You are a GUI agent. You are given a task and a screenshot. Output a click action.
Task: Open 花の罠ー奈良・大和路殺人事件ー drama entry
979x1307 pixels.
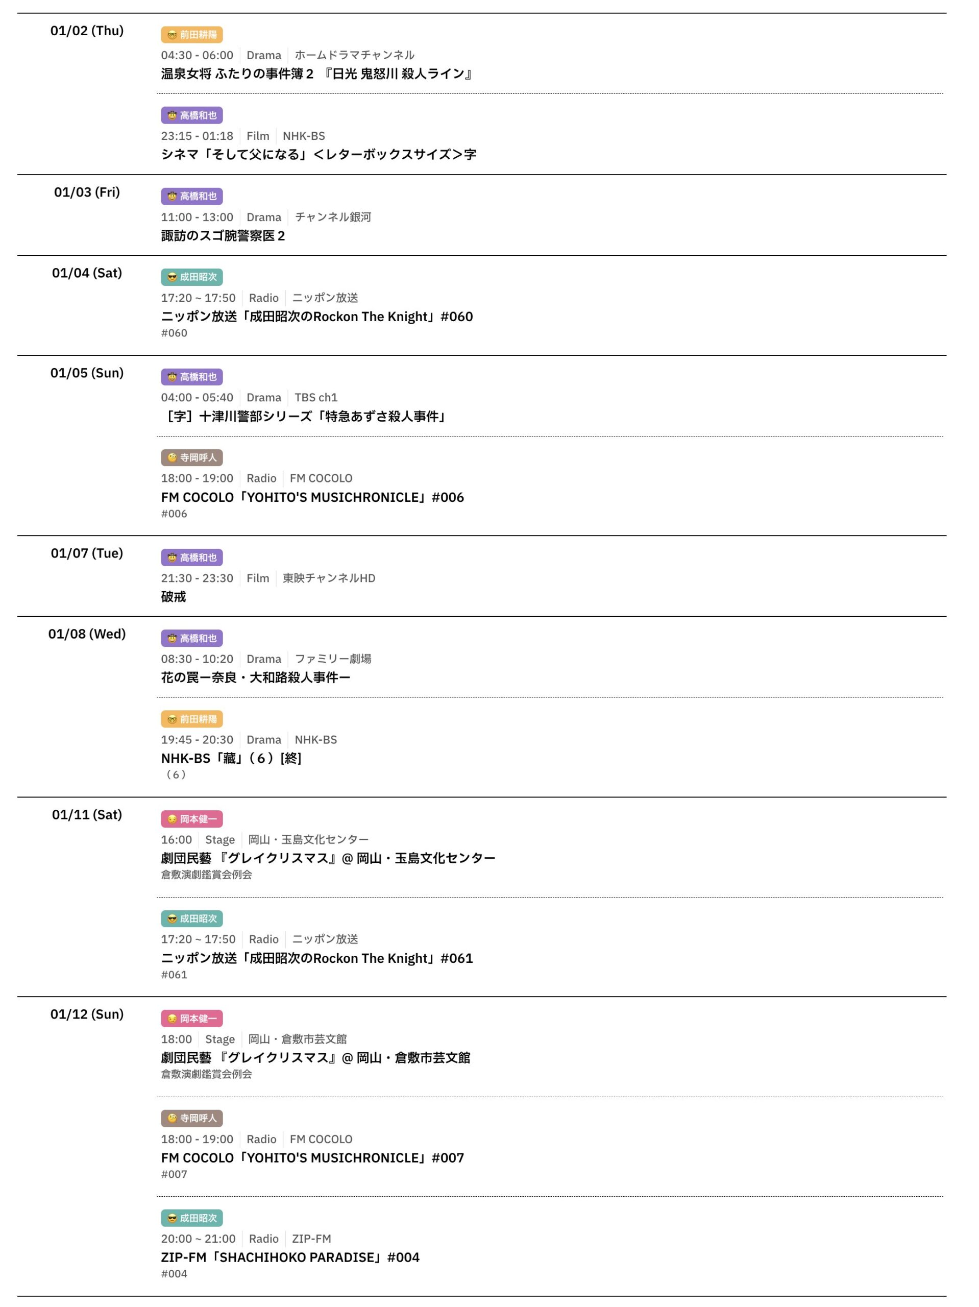[x=255, y=677]
